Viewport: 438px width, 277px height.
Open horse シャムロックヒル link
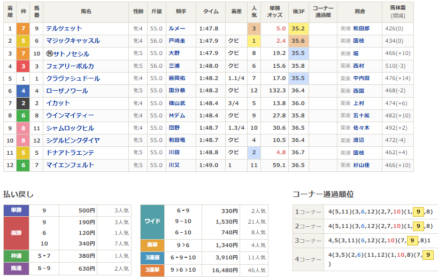click(70, 128)
